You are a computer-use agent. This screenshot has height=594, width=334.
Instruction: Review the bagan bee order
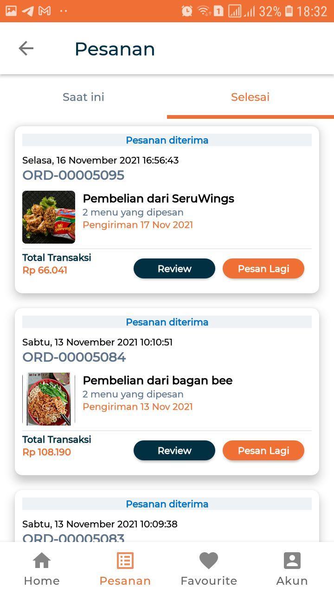[174, 451]
